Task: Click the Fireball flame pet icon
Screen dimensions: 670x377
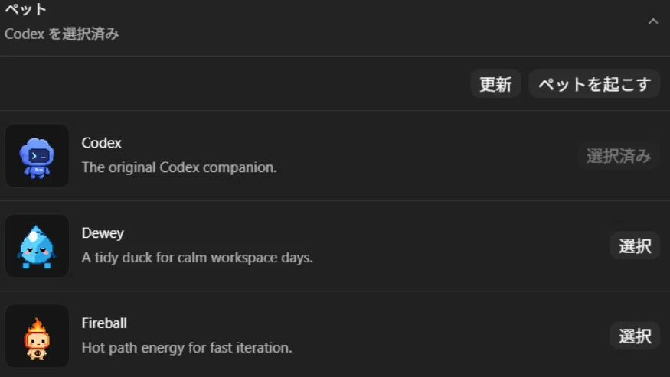Action: (x=37, y=339)
